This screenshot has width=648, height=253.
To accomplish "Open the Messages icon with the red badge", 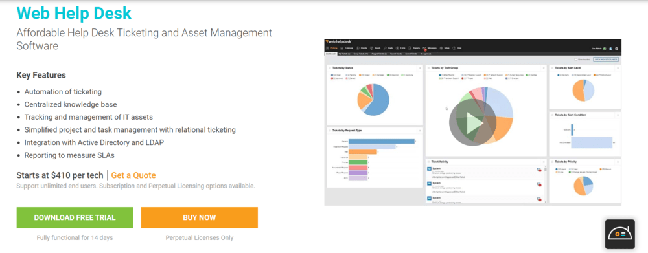I will (x=424, y=49).
